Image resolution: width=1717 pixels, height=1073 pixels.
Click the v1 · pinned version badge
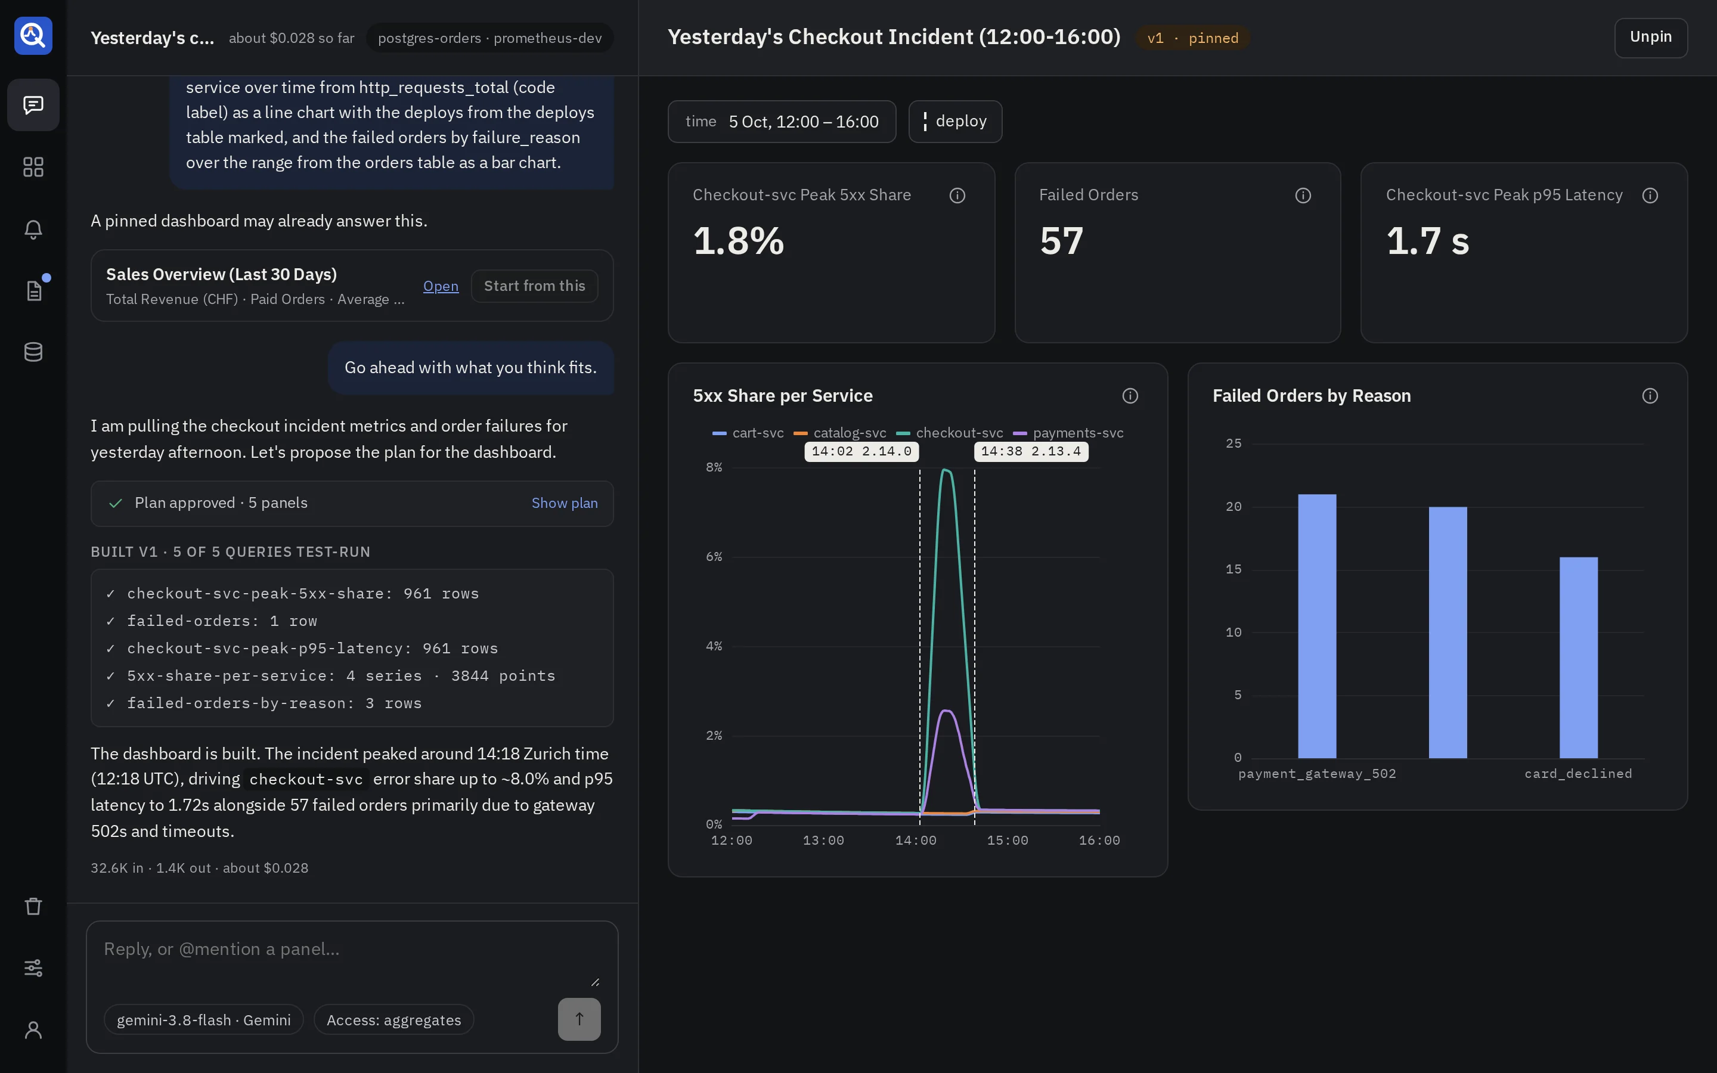[x=1193, y=38]
